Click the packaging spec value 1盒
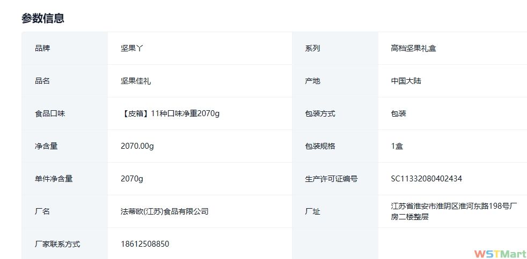 pos(397,146)
